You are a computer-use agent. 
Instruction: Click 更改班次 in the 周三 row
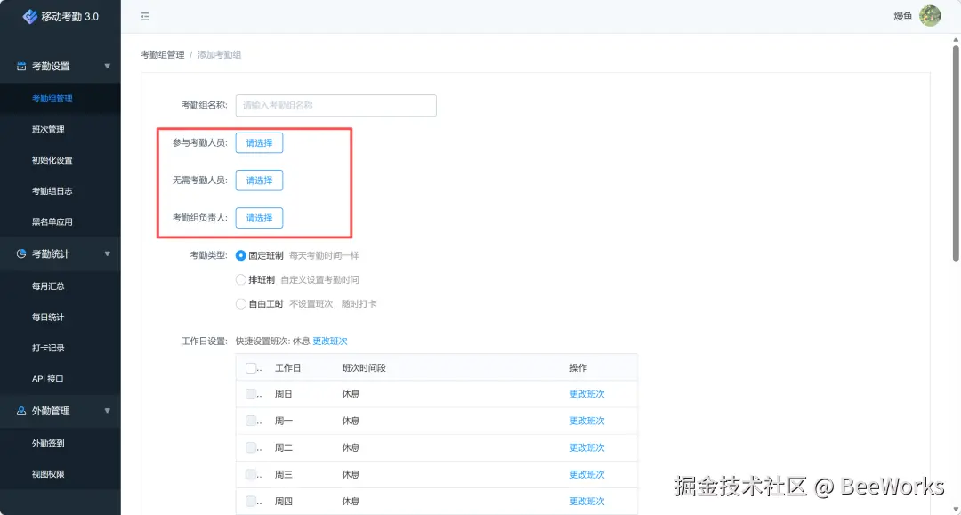click(586, 475)
